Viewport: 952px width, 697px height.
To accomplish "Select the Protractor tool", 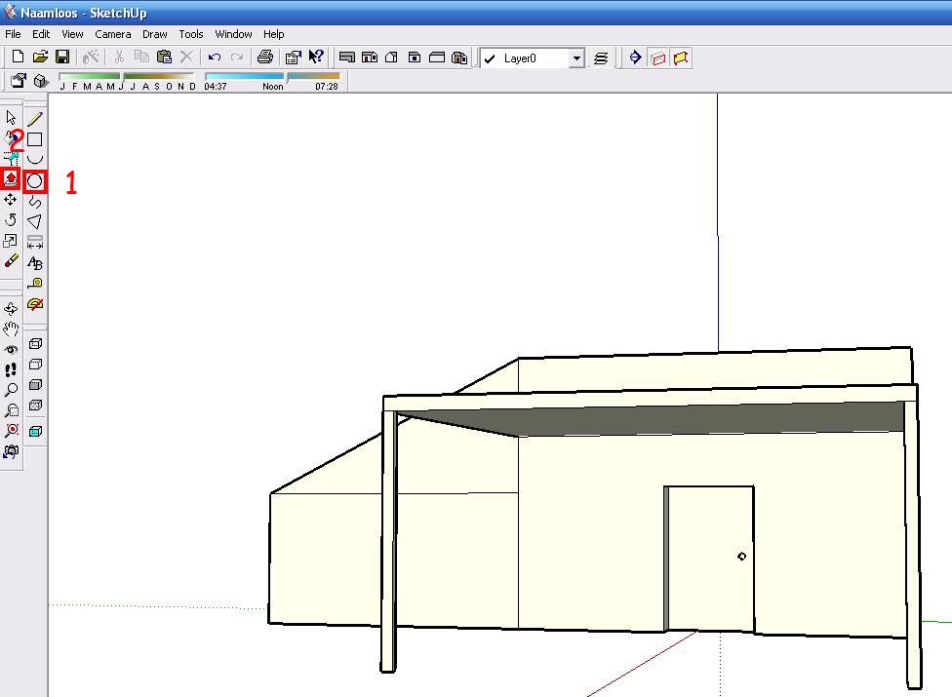I will point(34,304).
